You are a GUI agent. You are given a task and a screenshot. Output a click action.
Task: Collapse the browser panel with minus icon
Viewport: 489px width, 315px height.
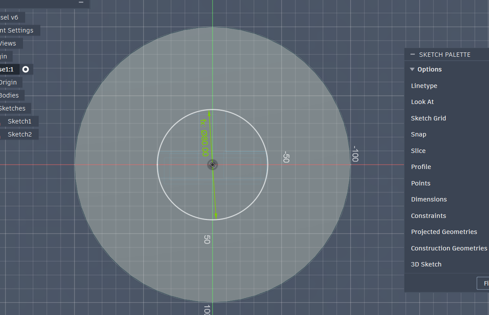(x=81, y=3)
